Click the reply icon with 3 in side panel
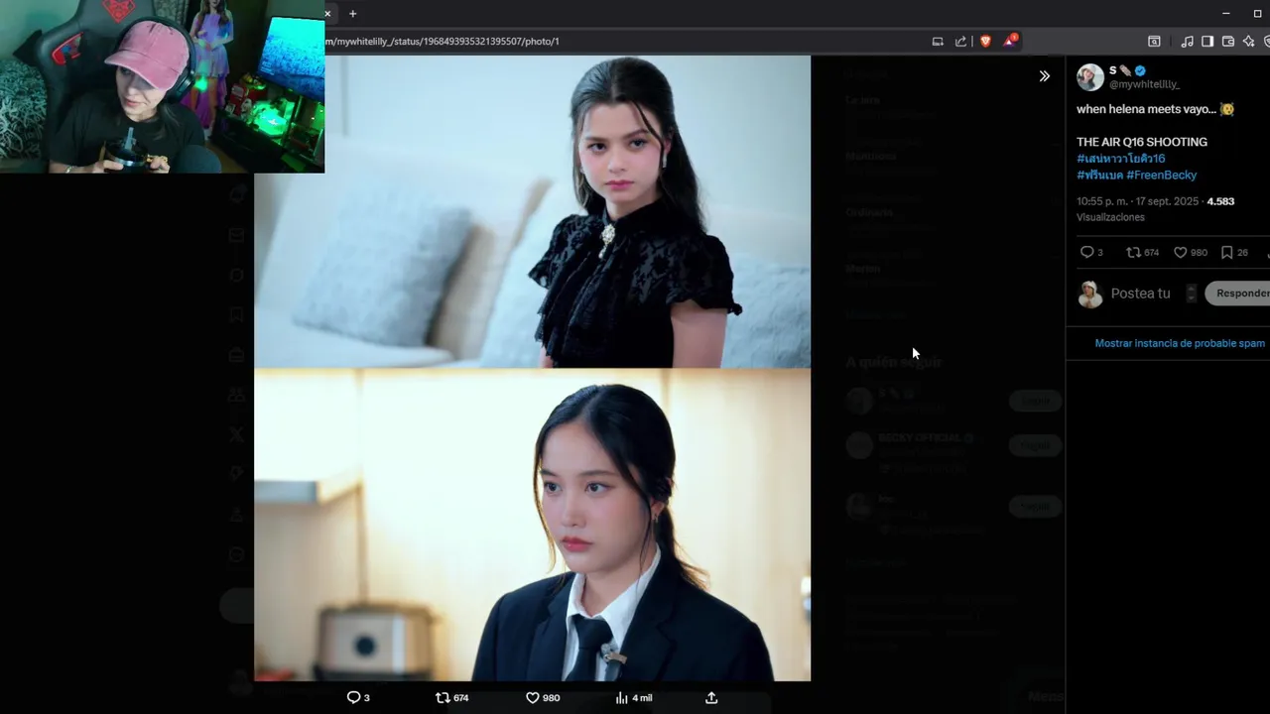This screenshot has height=714, width=1270. pyautogui.click(x=1091, y=253)
